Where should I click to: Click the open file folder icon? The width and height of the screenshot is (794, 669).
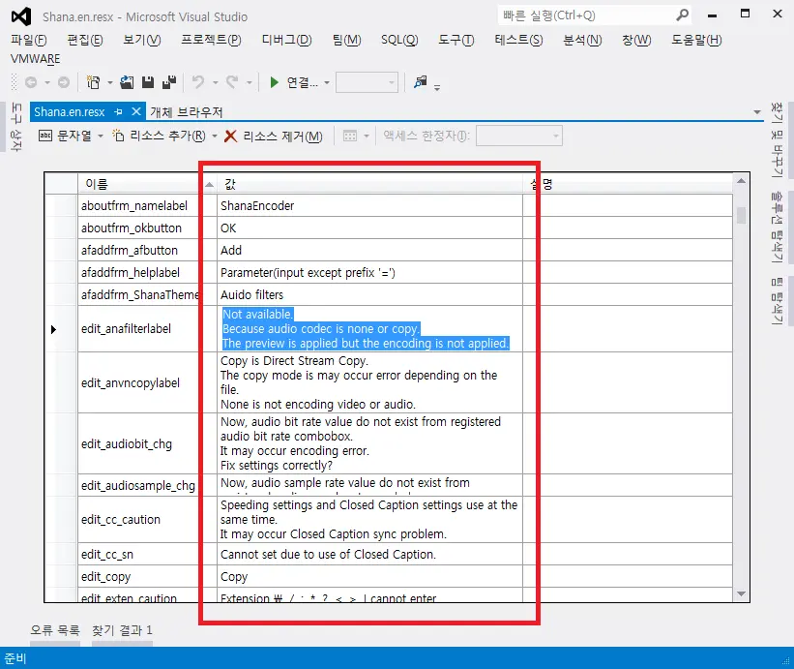coord(127,82)
